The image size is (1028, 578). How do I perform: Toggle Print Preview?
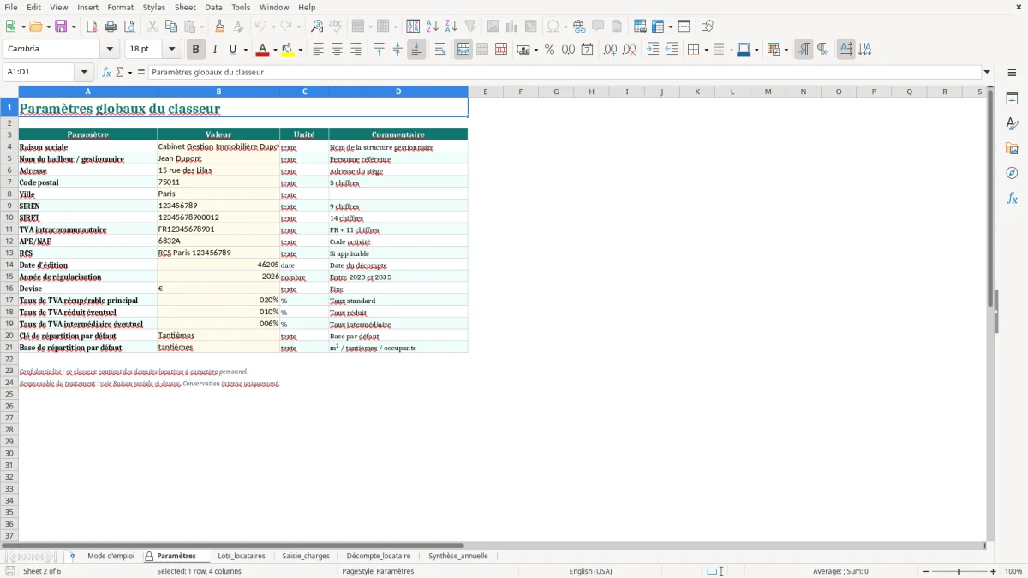[129, 27]
